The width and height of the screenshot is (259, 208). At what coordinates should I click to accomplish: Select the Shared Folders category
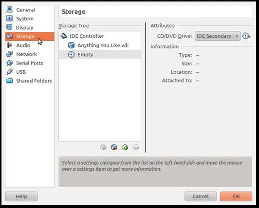[x=30, y=81]
